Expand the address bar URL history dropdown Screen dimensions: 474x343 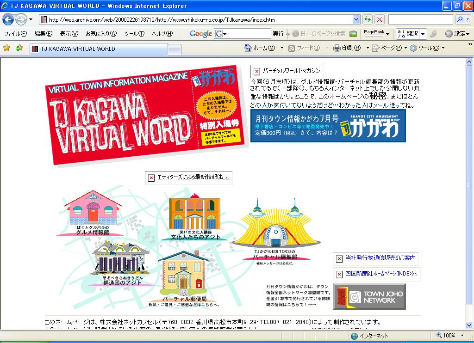coord(356,19)
